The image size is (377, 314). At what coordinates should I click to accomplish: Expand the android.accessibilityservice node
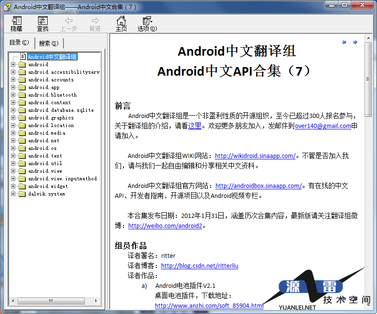13,72
